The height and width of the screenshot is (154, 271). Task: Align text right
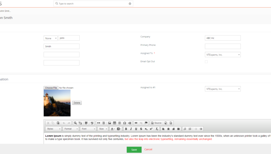173,129
